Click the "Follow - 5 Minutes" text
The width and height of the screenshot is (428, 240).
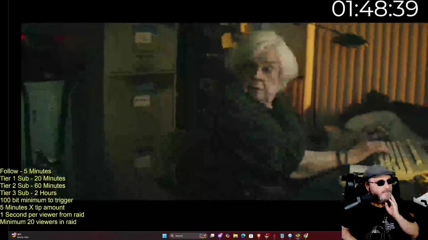[x=26, y=171]
